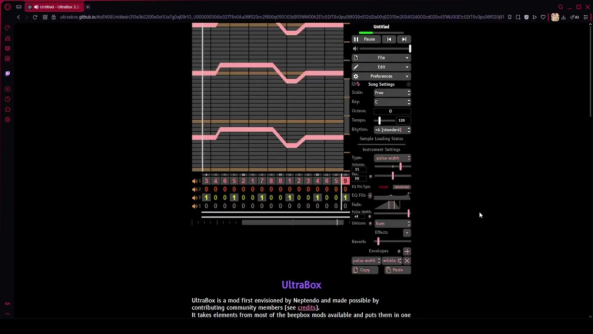Click the Fade envelope editor
Viewport: 593px width, 334px height.
coord(392,205)
